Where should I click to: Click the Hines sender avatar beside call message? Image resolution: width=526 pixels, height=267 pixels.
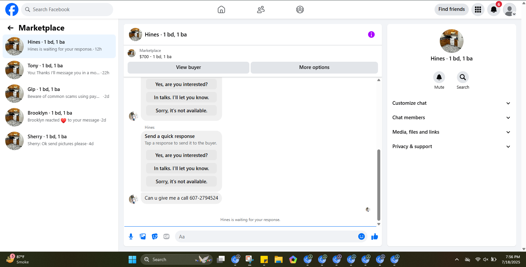133,199
